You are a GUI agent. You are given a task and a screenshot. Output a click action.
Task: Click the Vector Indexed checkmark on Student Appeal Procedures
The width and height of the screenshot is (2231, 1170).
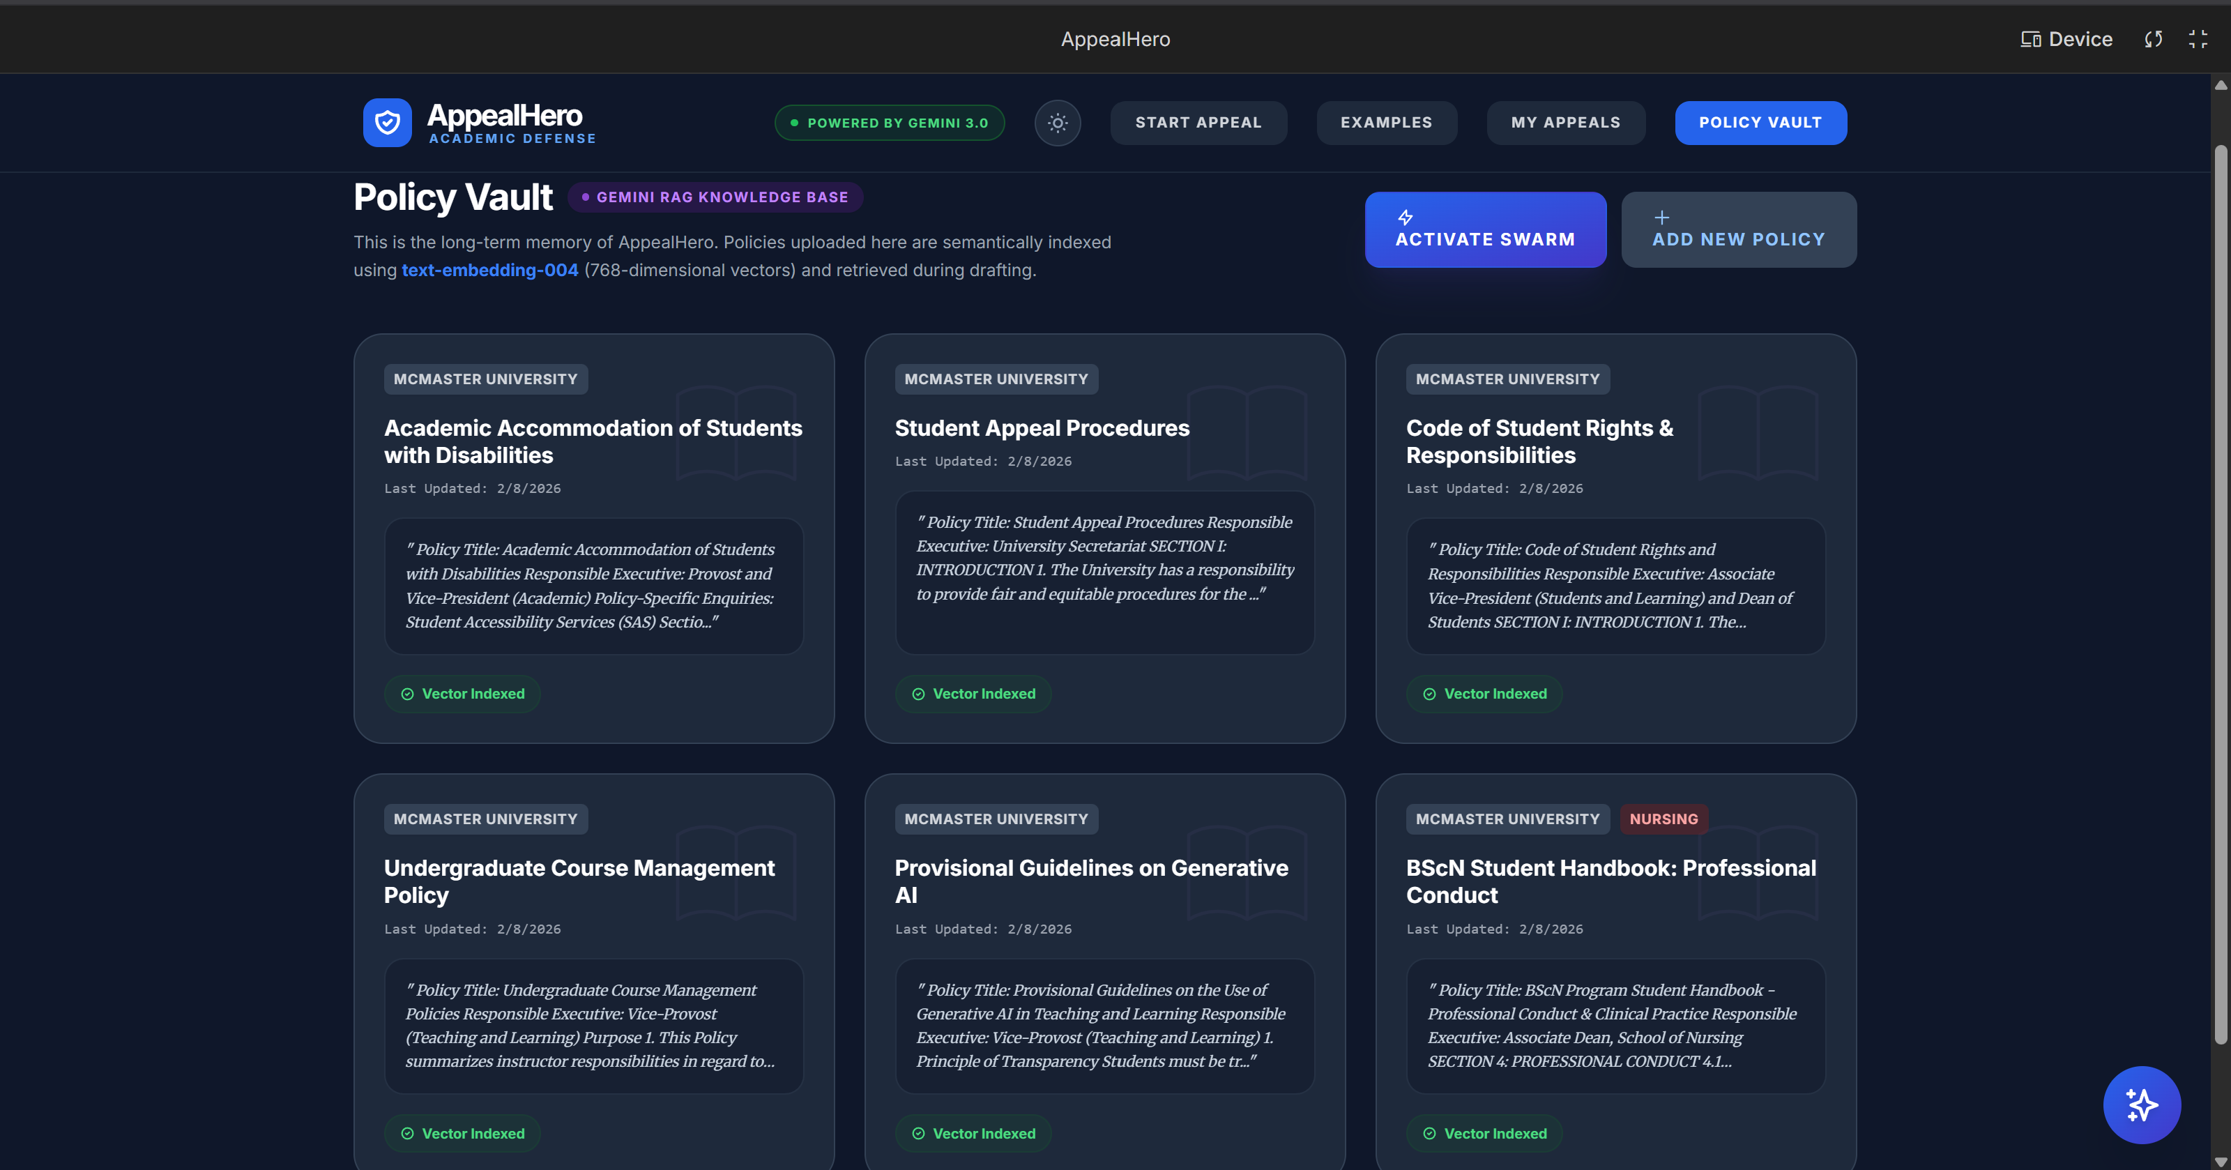(x=918, y=694)
